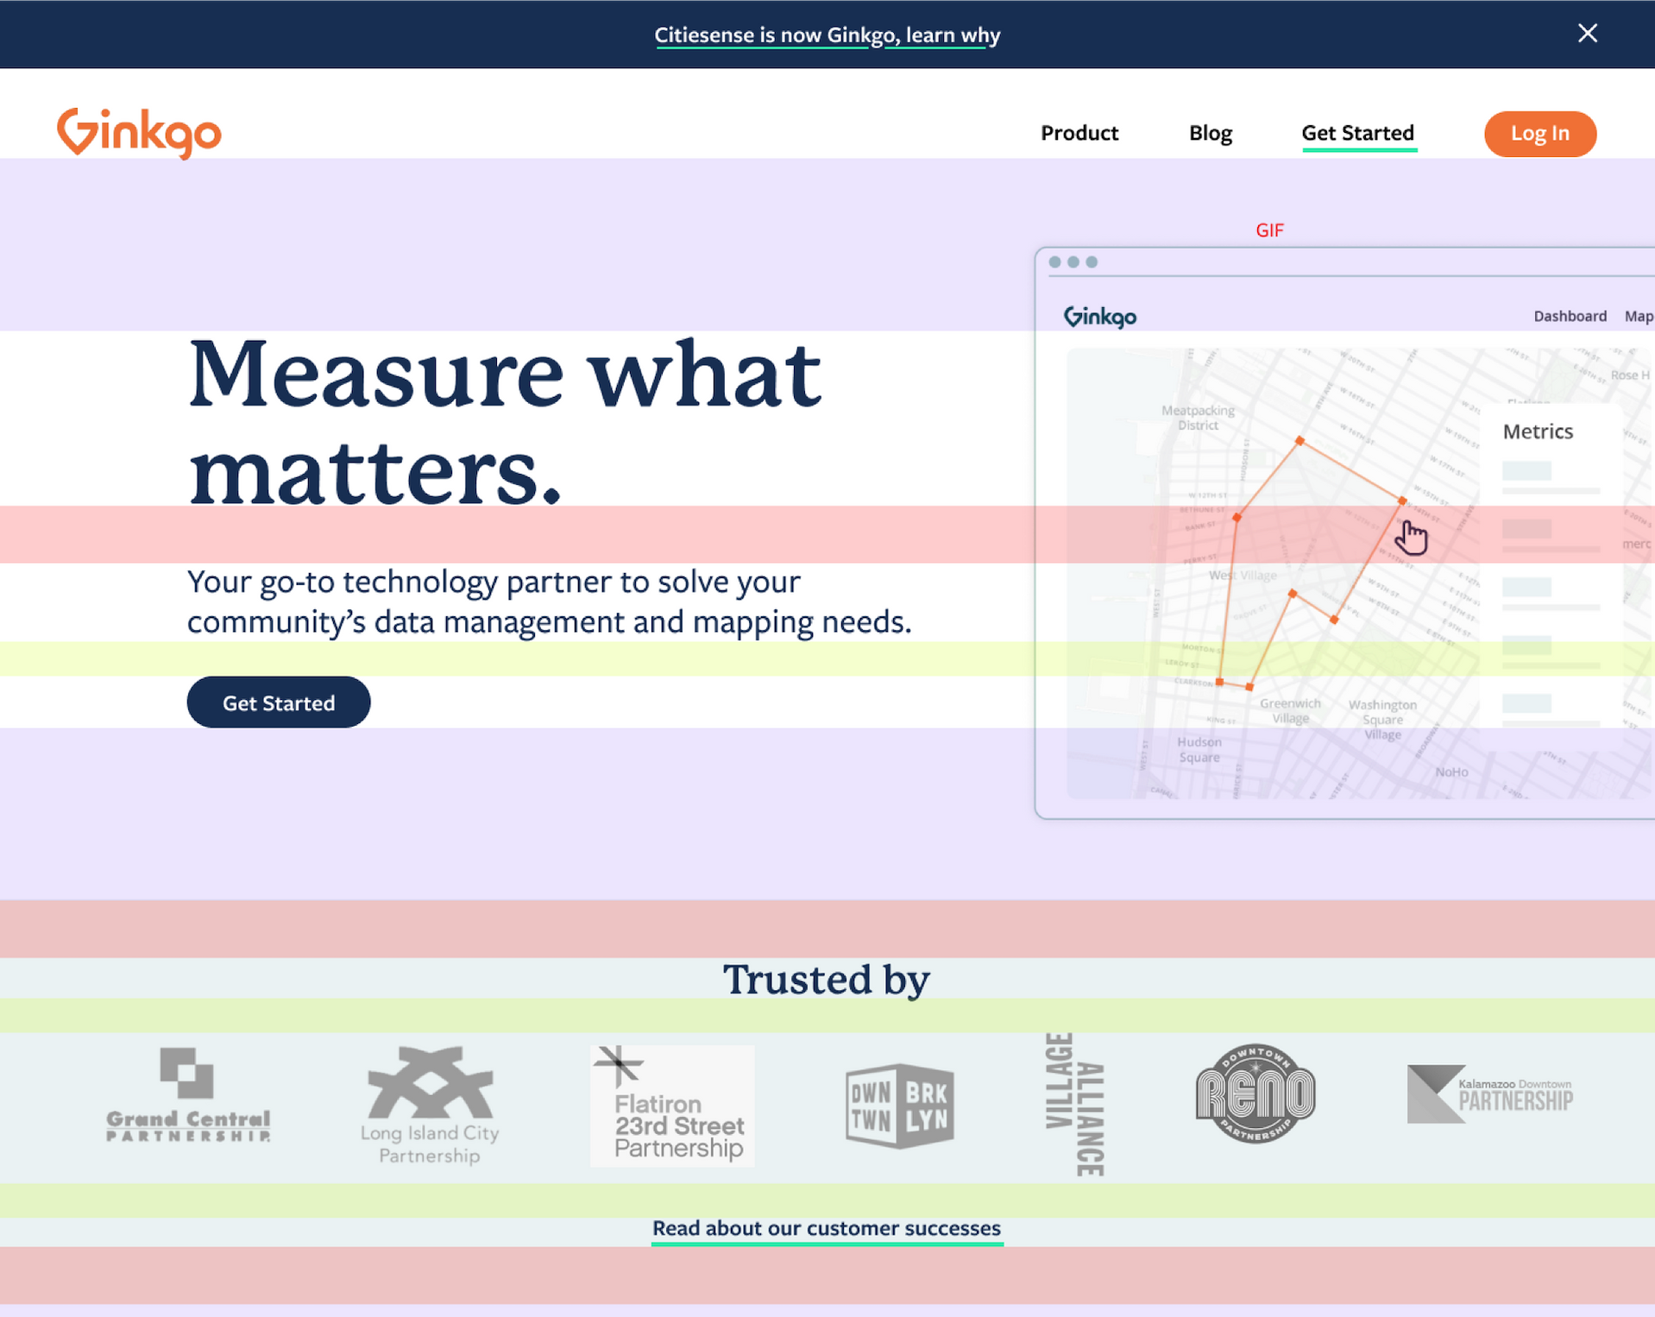Click the Kalamazoo Downtown Partnership logo
Viewport: 1655px width, 1317px height.
[x=1490, y=1093]
